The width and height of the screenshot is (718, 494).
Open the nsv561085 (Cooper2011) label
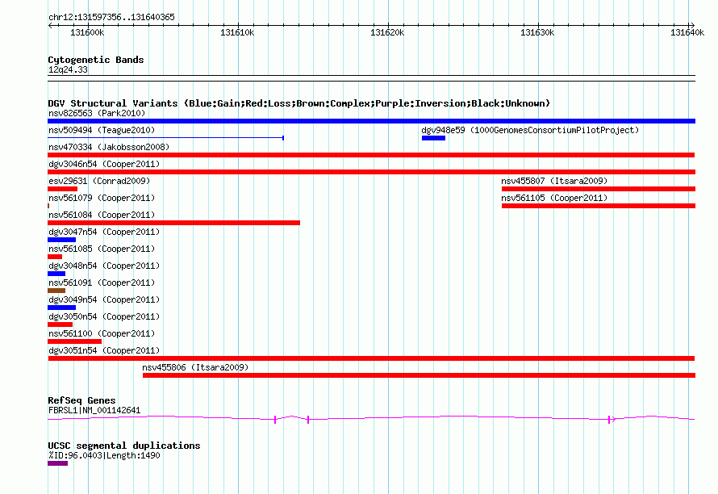[x=102, y=249]
